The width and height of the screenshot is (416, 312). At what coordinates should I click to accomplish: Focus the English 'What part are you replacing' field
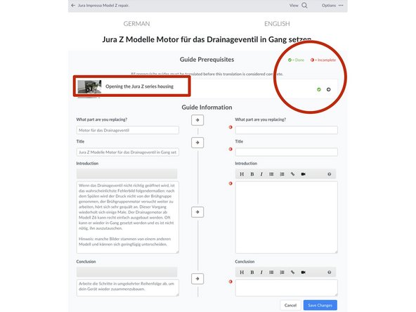coord(286,130)
